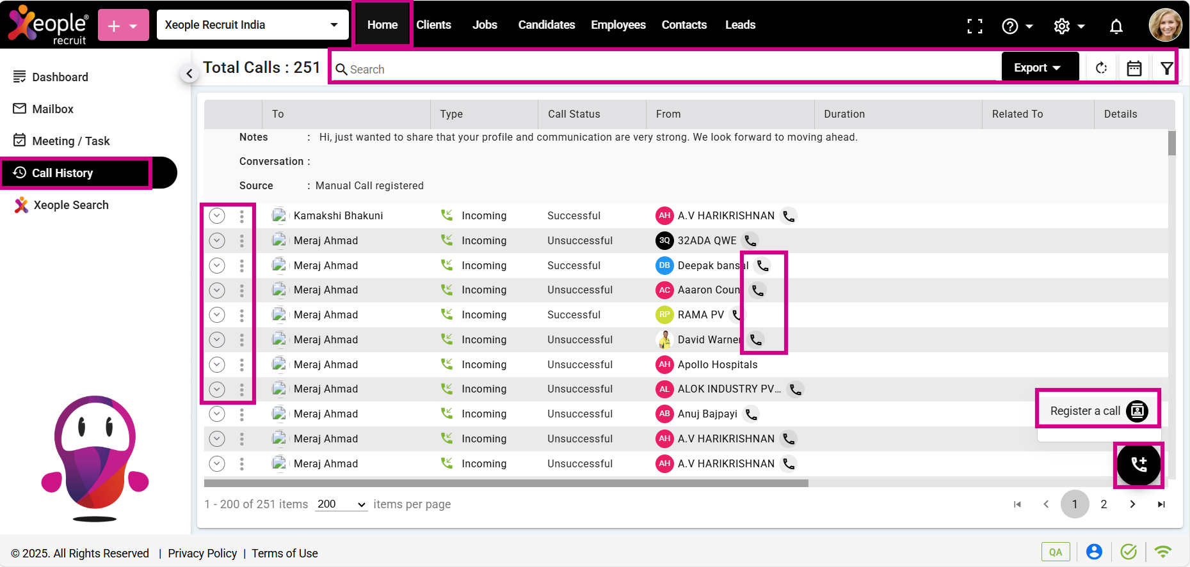Open the Privacy Policy link

202,554
